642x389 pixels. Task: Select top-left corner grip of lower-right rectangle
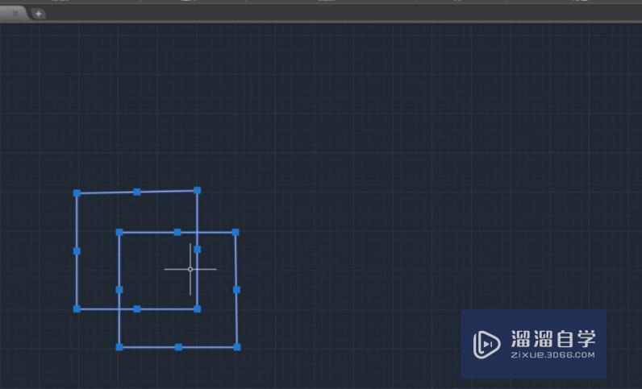tap(119, 232)
